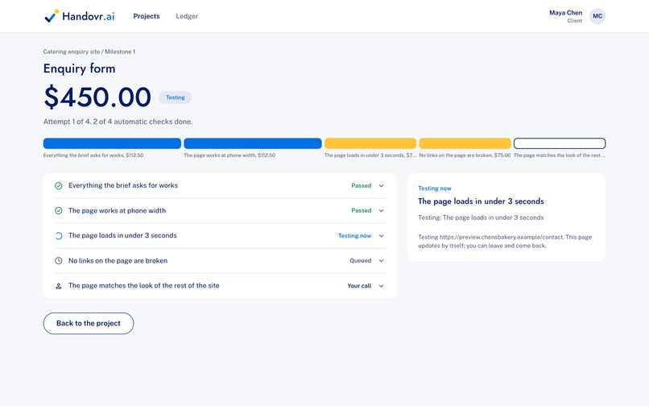Expand 'No links on the page are broken' chevron
Screen dimensions: 649x406
click(381, 260)
